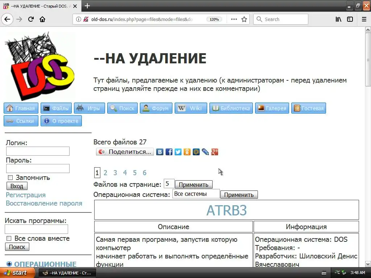
Task: Share on Twitter icon
Action: [x=178, y=152]
